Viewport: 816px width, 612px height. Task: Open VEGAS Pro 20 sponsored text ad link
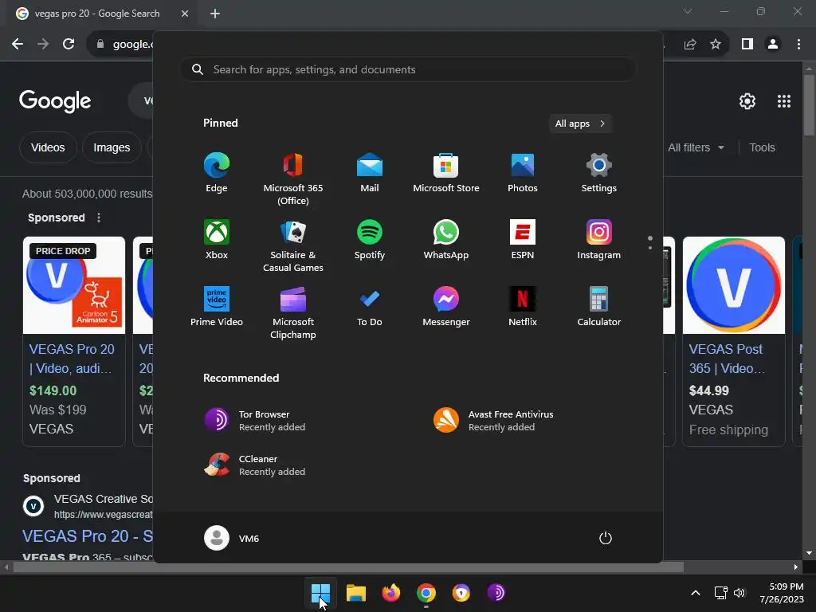coord(88,536)
